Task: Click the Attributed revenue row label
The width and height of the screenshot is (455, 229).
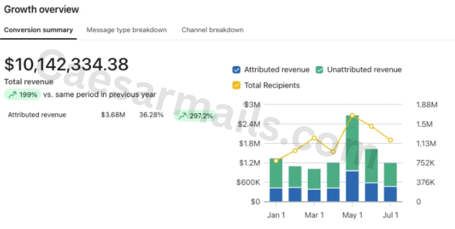Action: pyautogui.click(x=37, y=115)
